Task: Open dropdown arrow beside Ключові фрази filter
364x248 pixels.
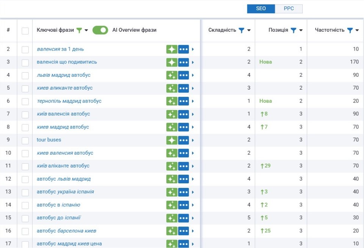Action: [86, 30]
